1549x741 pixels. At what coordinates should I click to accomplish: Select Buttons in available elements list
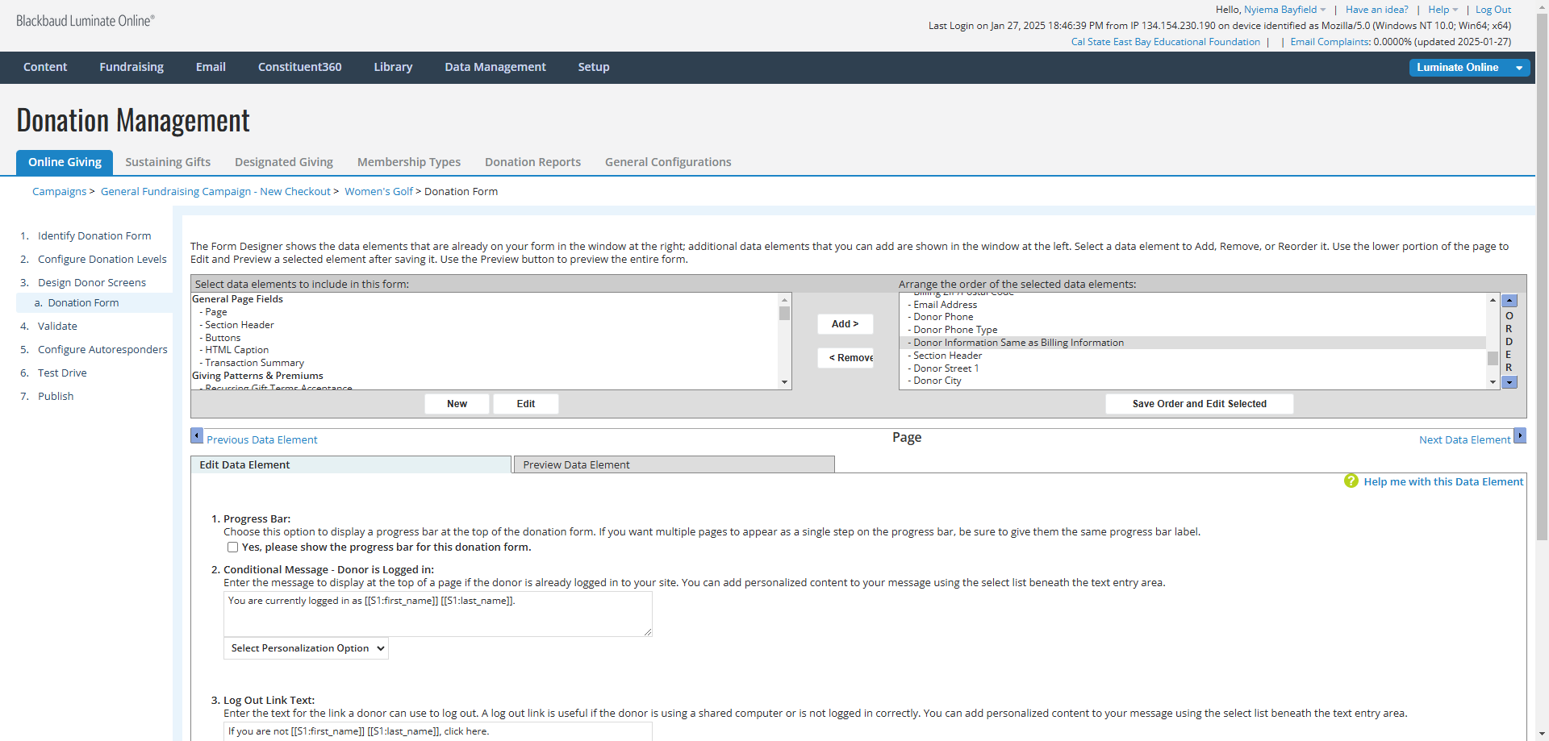485,338
